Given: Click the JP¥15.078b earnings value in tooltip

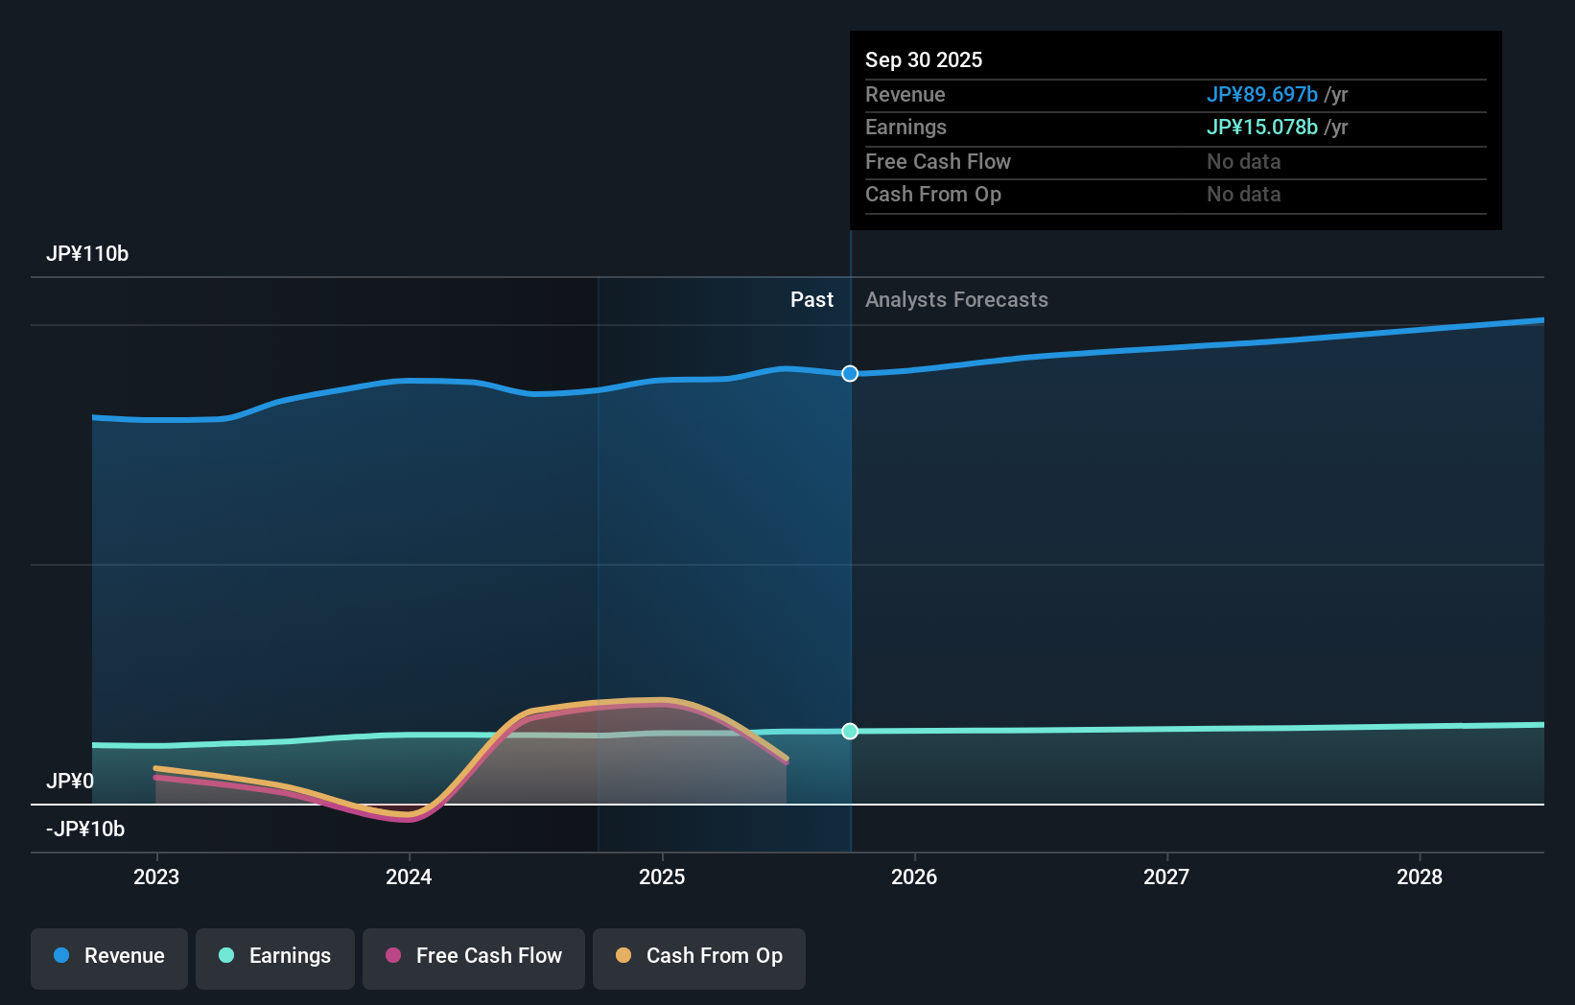Looking at the screenshot, I should [1262, 127].
